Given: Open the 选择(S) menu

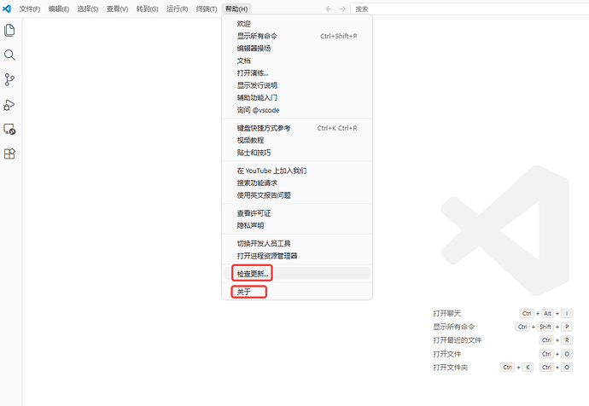Looking at the screenshot, I should coord(88,9).
